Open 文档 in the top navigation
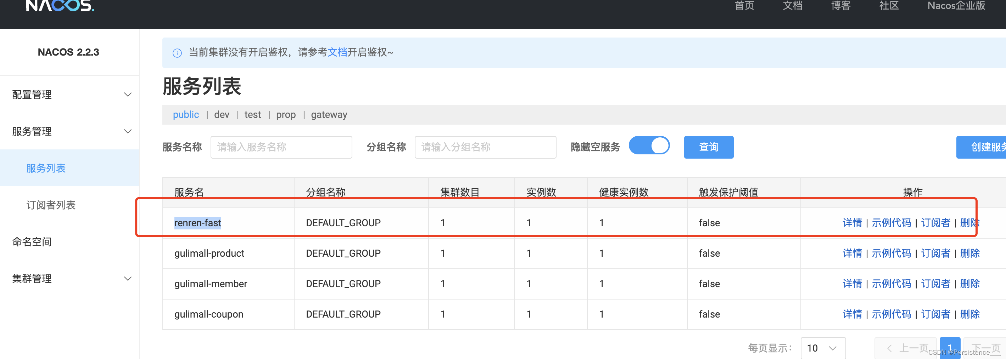 point(792,5)
